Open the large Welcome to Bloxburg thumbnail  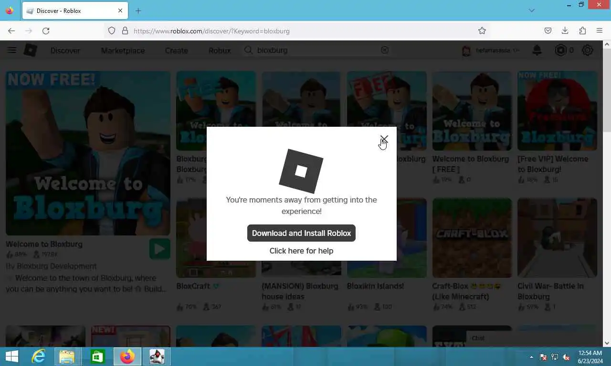point(88,153)
